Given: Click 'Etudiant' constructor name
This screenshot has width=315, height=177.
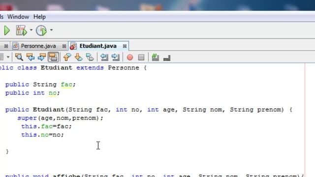Looking at the screenshot, I should (x=48, y=110).
